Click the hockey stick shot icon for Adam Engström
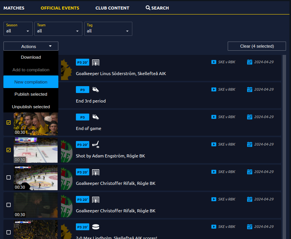 tap(95, 144)
